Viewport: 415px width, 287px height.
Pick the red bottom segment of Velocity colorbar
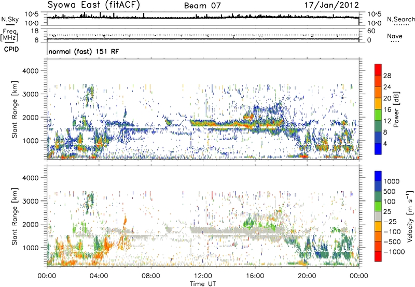pos(378,256)
